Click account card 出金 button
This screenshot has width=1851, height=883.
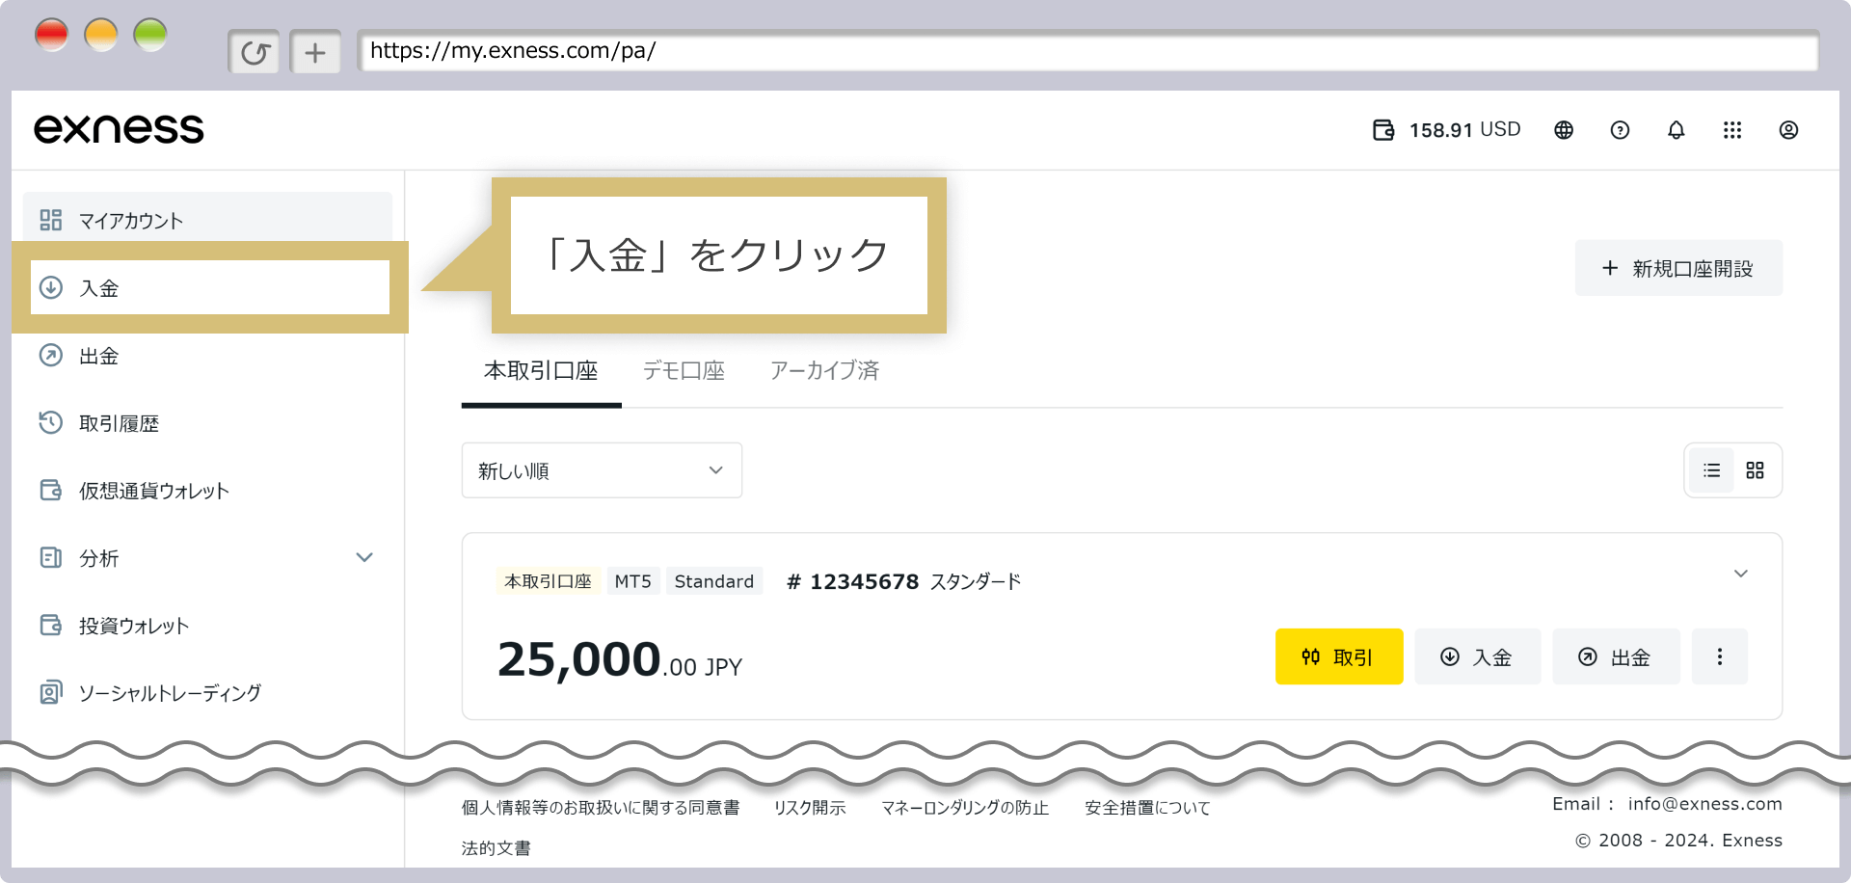click(x=1616, y=656)
